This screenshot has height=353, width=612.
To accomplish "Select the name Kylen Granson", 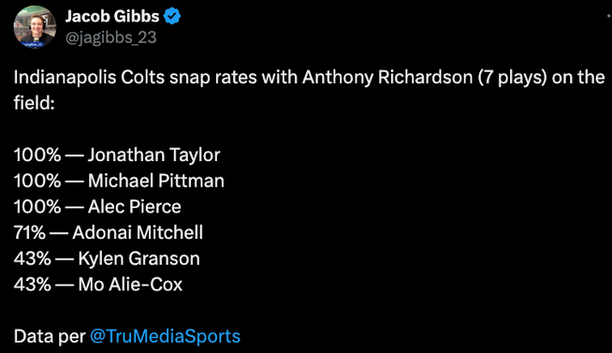I will [x=138, y=258].
